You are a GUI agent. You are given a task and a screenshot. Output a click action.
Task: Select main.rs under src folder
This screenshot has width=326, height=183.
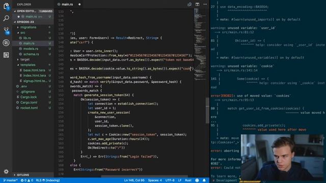tap(29, 43)
